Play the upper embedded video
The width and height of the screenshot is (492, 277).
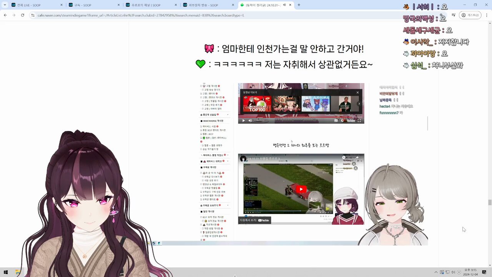coord(243,120)
